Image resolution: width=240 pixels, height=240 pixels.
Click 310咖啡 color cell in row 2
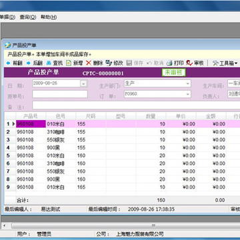tap(61, 132)
